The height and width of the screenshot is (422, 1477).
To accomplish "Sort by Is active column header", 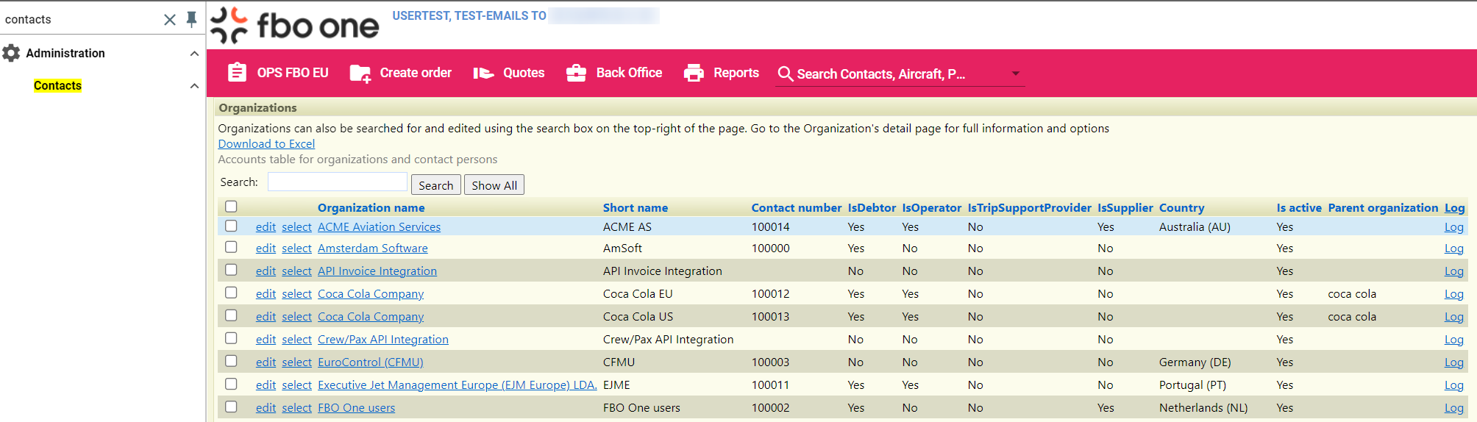I will click(1299, 208).
